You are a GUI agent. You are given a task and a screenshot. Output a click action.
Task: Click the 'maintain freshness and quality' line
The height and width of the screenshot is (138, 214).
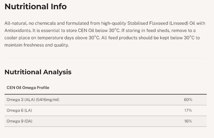pyautogui.click(x=36, y=45)
